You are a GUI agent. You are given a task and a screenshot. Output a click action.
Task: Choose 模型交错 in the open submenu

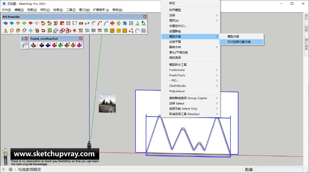(242, 37)
